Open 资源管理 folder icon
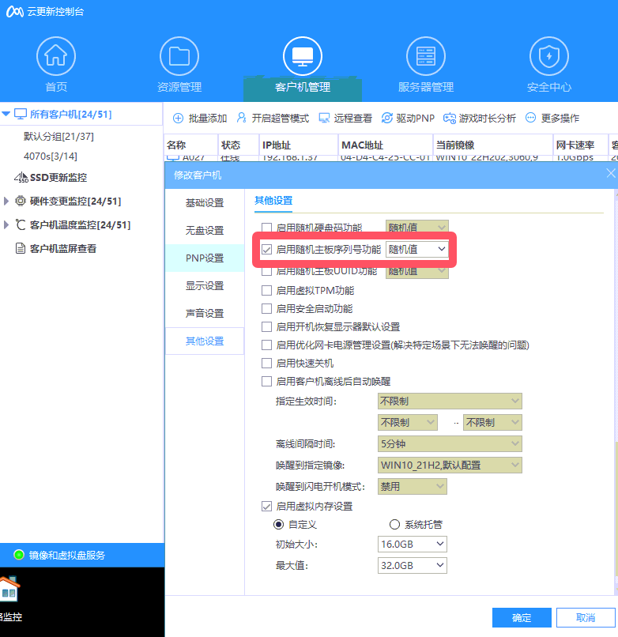 (x=179, y=56)
